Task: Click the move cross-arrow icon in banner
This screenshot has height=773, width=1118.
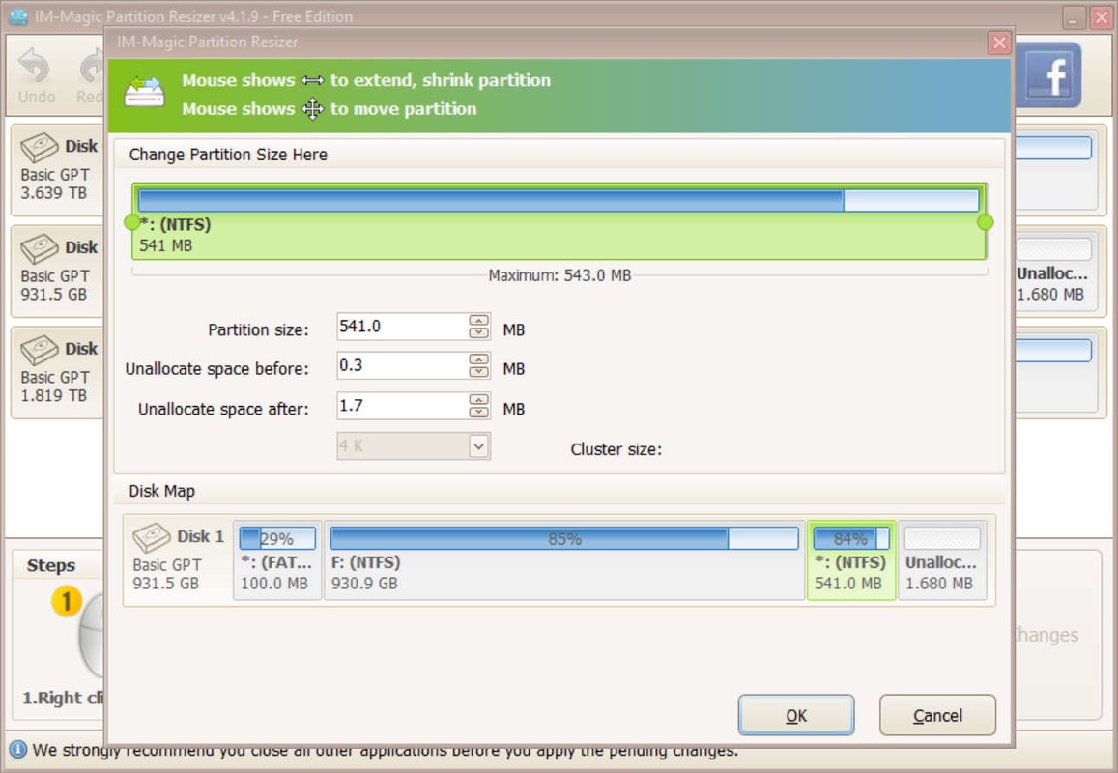Action: pyautogui.click(x=312, y=109)
